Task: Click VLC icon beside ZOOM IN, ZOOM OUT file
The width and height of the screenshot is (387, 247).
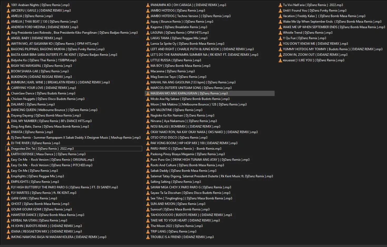Action: tap(280, 55)
